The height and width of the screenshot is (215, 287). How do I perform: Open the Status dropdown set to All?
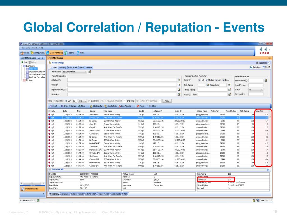pyautogui.click(x=256, y=90)
